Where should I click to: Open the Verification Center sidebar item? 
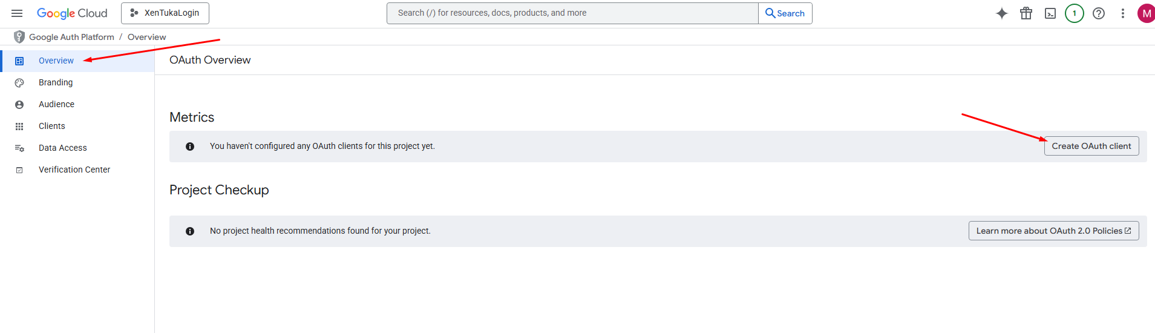77,170
